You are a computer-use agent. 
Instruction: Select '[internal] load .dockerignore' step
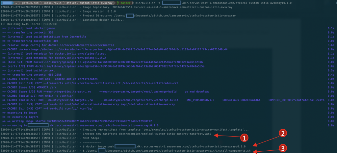(29, 28)
